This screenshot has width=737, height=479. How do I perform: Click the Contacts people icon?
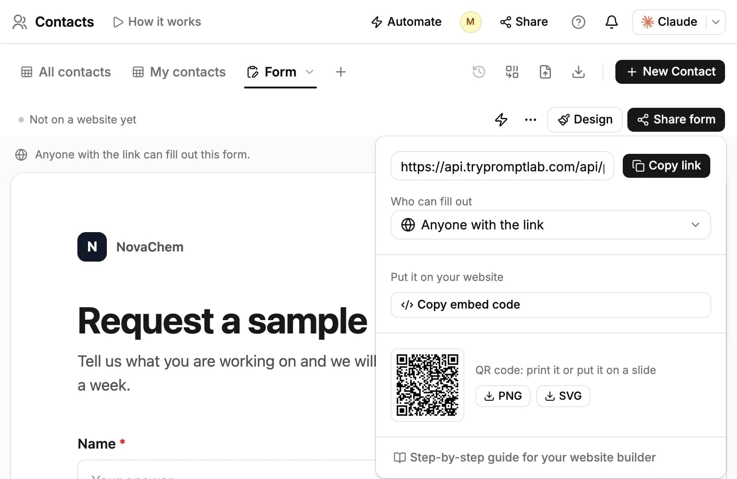(x=19, y=22)
